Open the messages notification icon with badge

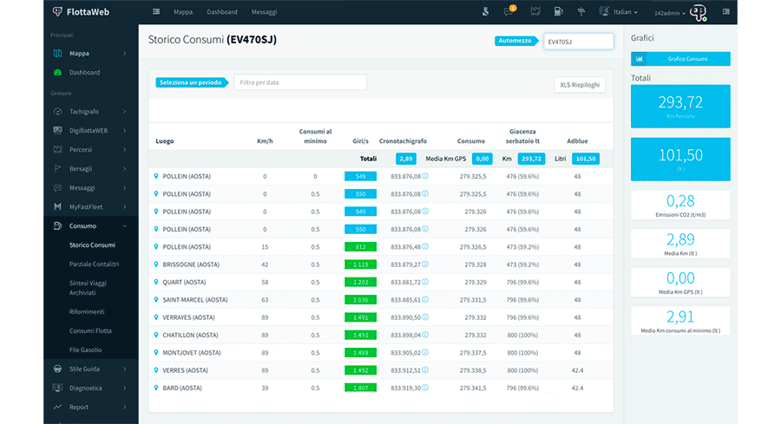point(509,12)
